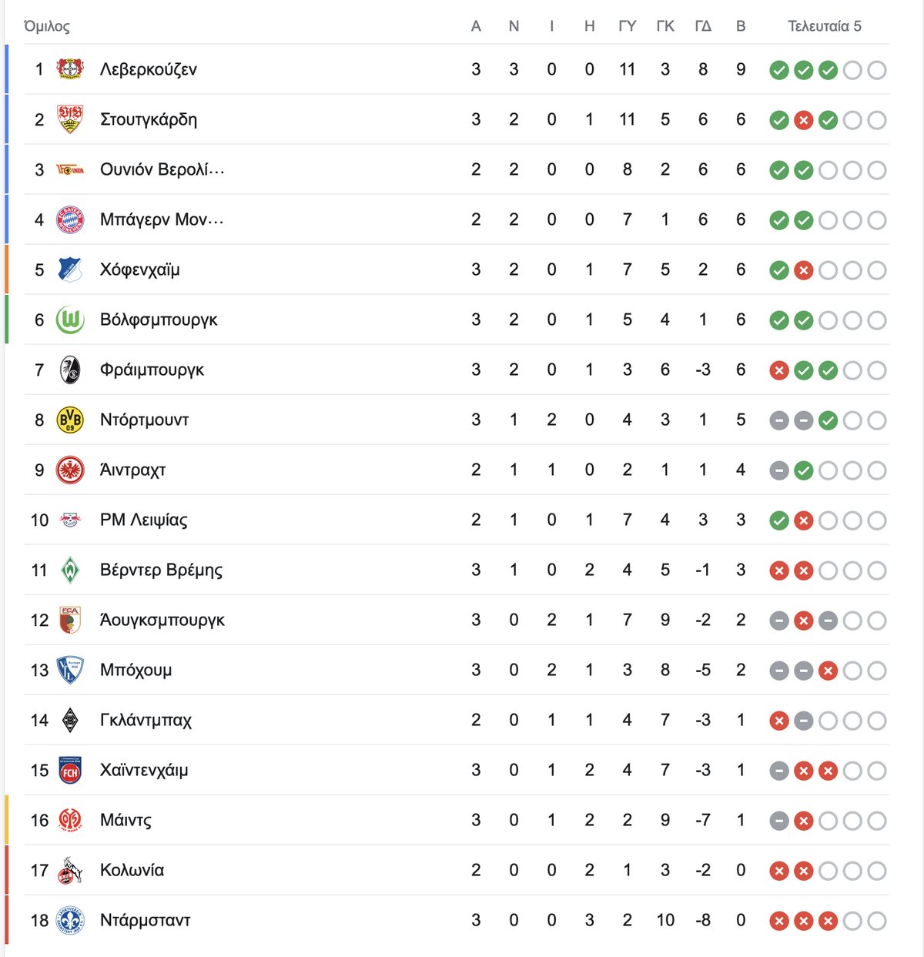Screen dimensions: 924x957
Task: Click the Darmstadt club crest
Action: (x=70, y=920)
